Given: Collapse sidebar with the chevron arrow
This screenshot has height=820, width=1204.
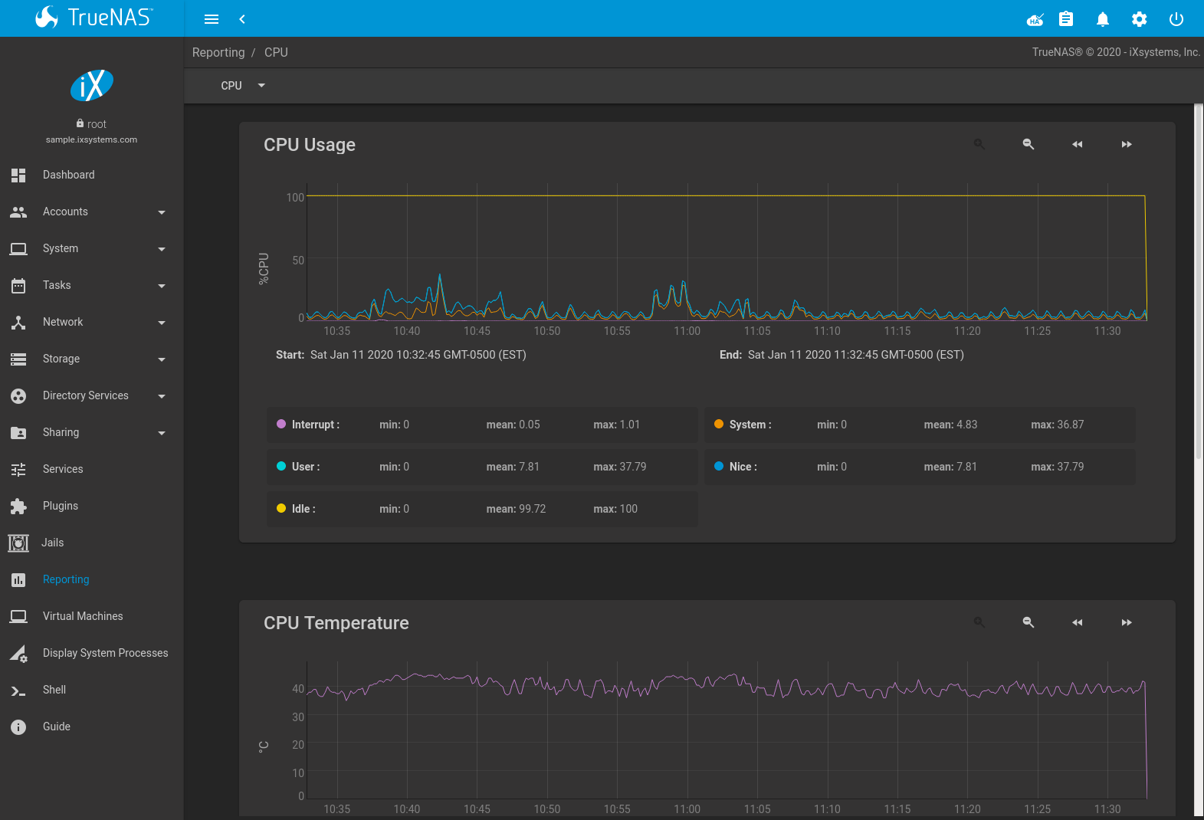Looking at the screenshot, I should (242, 19).
